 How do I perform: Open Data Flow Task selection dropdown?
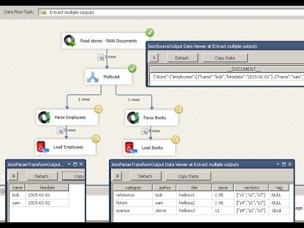(x=171, y=12)
